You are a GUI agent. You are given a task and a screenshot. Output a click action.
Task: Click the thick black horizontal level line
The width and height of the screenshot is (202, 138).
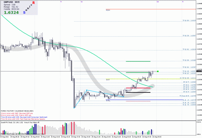[138, 92]
